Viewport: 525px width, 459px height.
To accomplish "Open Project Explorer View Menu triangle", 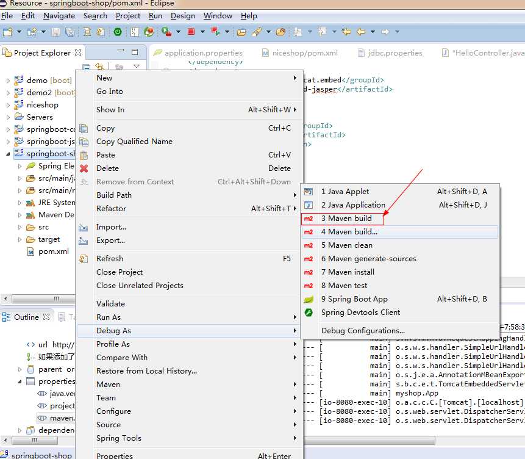I will tap(137, 67).
